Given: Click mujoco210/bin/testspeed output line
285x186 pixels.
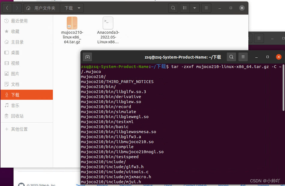Looking at the screenshot, I should point(110,157).
